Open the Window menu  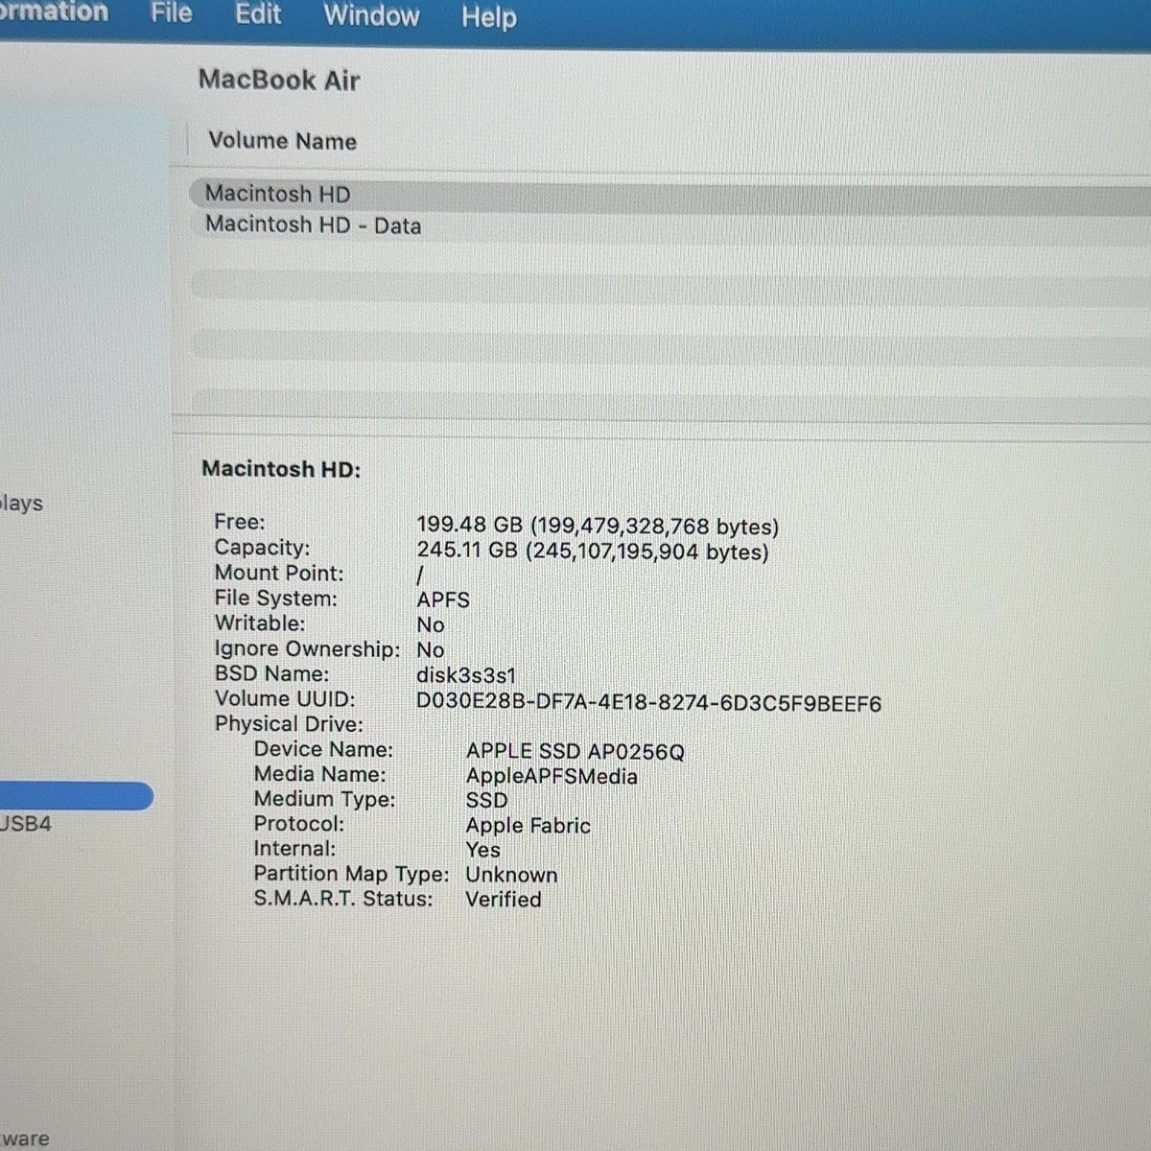pyautogui.click(x=371, y=15)
